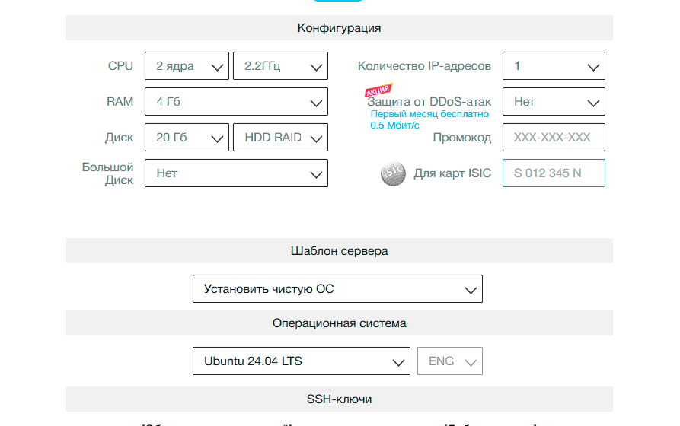Open the CPU cores dropdown (2 ядра)
The height and width of the screenshot is (426, 680).
[187, 66]
